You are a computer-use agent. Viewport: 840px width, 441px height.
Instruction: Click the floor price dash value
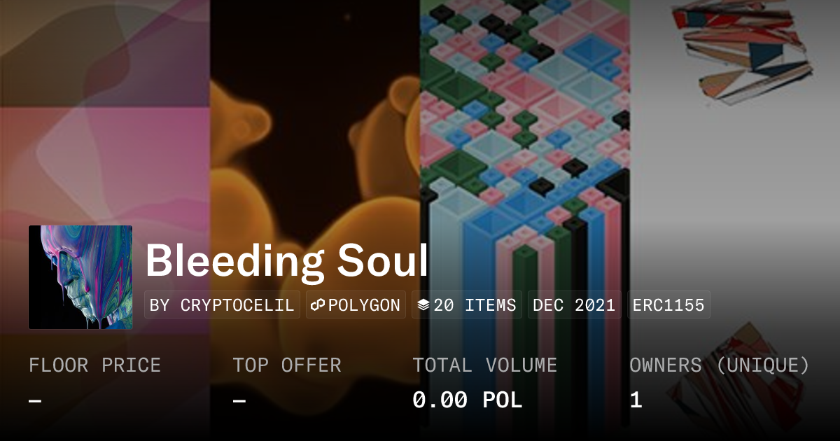coord(35,400)
